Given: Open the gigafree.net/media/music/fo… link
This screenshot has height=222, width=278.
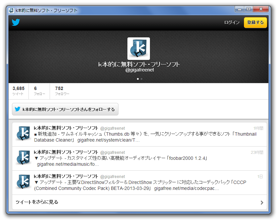Looking at the screenshot, I should coord(68,164).
